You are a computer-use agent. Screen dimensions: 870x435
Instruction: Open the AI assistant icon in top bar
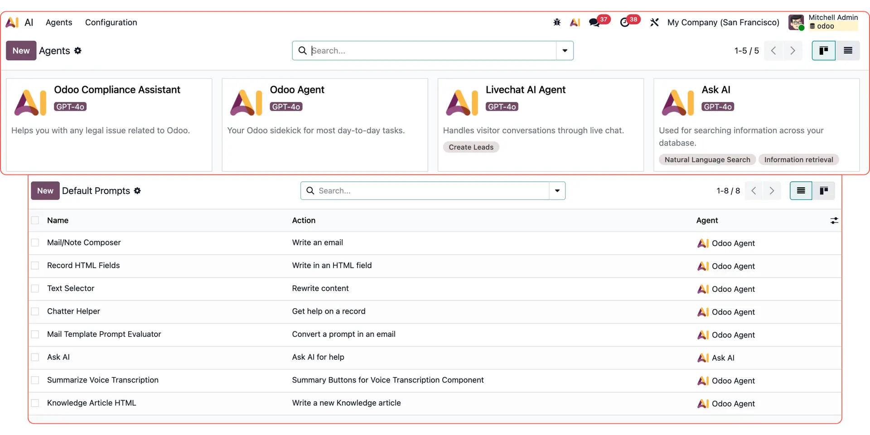pyautogui.click(x=575, y=22)
